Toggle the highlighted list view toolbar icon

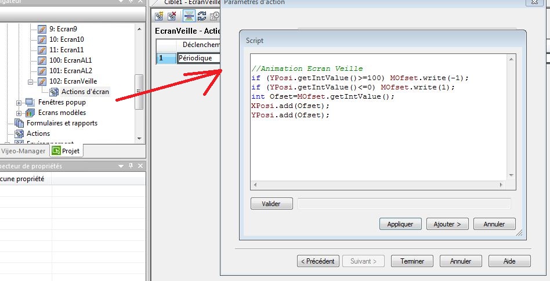189,16
